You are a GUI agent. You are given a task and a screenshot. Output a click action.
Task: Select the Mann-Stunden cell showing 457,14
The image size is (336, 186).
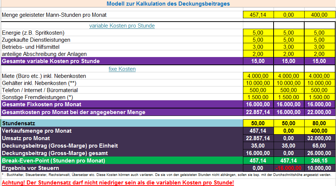pyautogui.click(x=258, y=15)
